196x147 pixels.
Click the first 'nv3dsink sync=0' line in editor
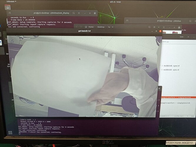click(x=171, y=66)
